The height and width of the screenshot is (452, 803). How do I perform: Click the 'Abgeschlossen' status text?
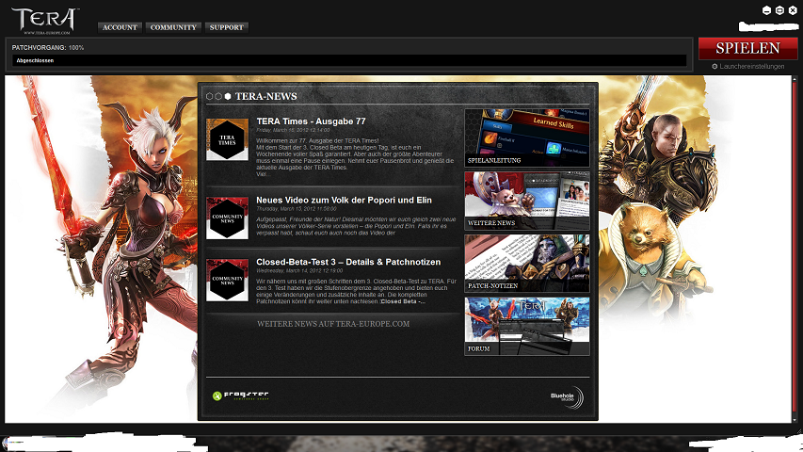click(35, 60)
